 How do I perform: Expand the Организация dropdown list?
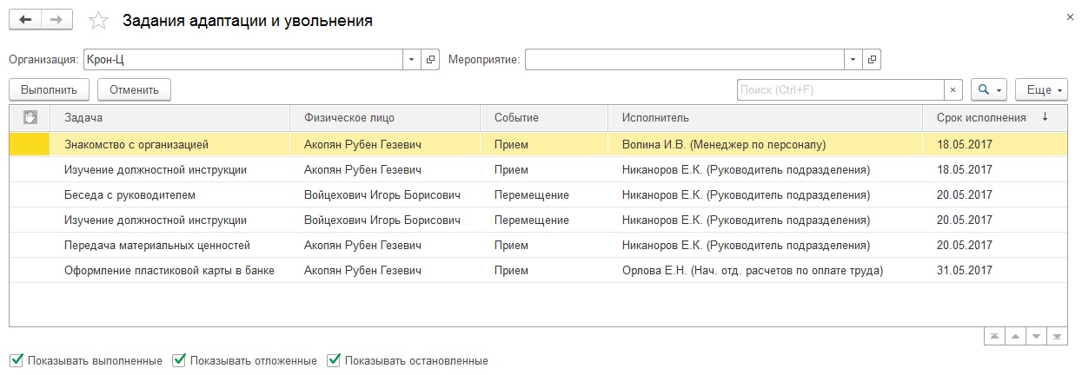pos(411,60)
